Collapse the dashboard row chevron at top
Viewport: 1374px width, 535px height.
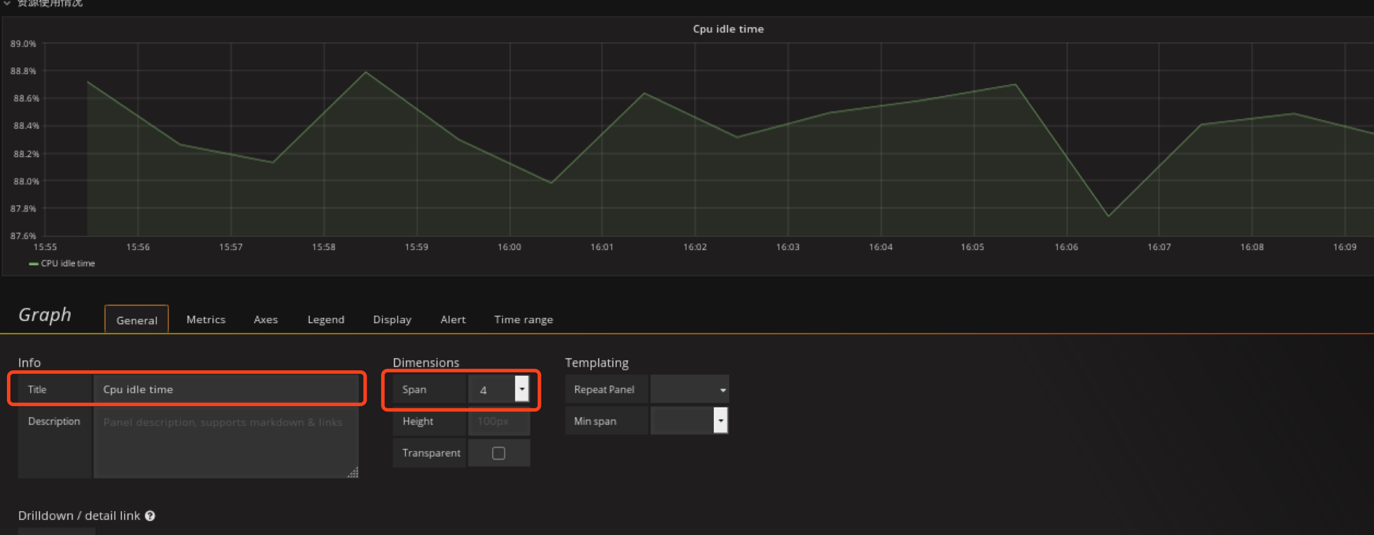(7, 3)
